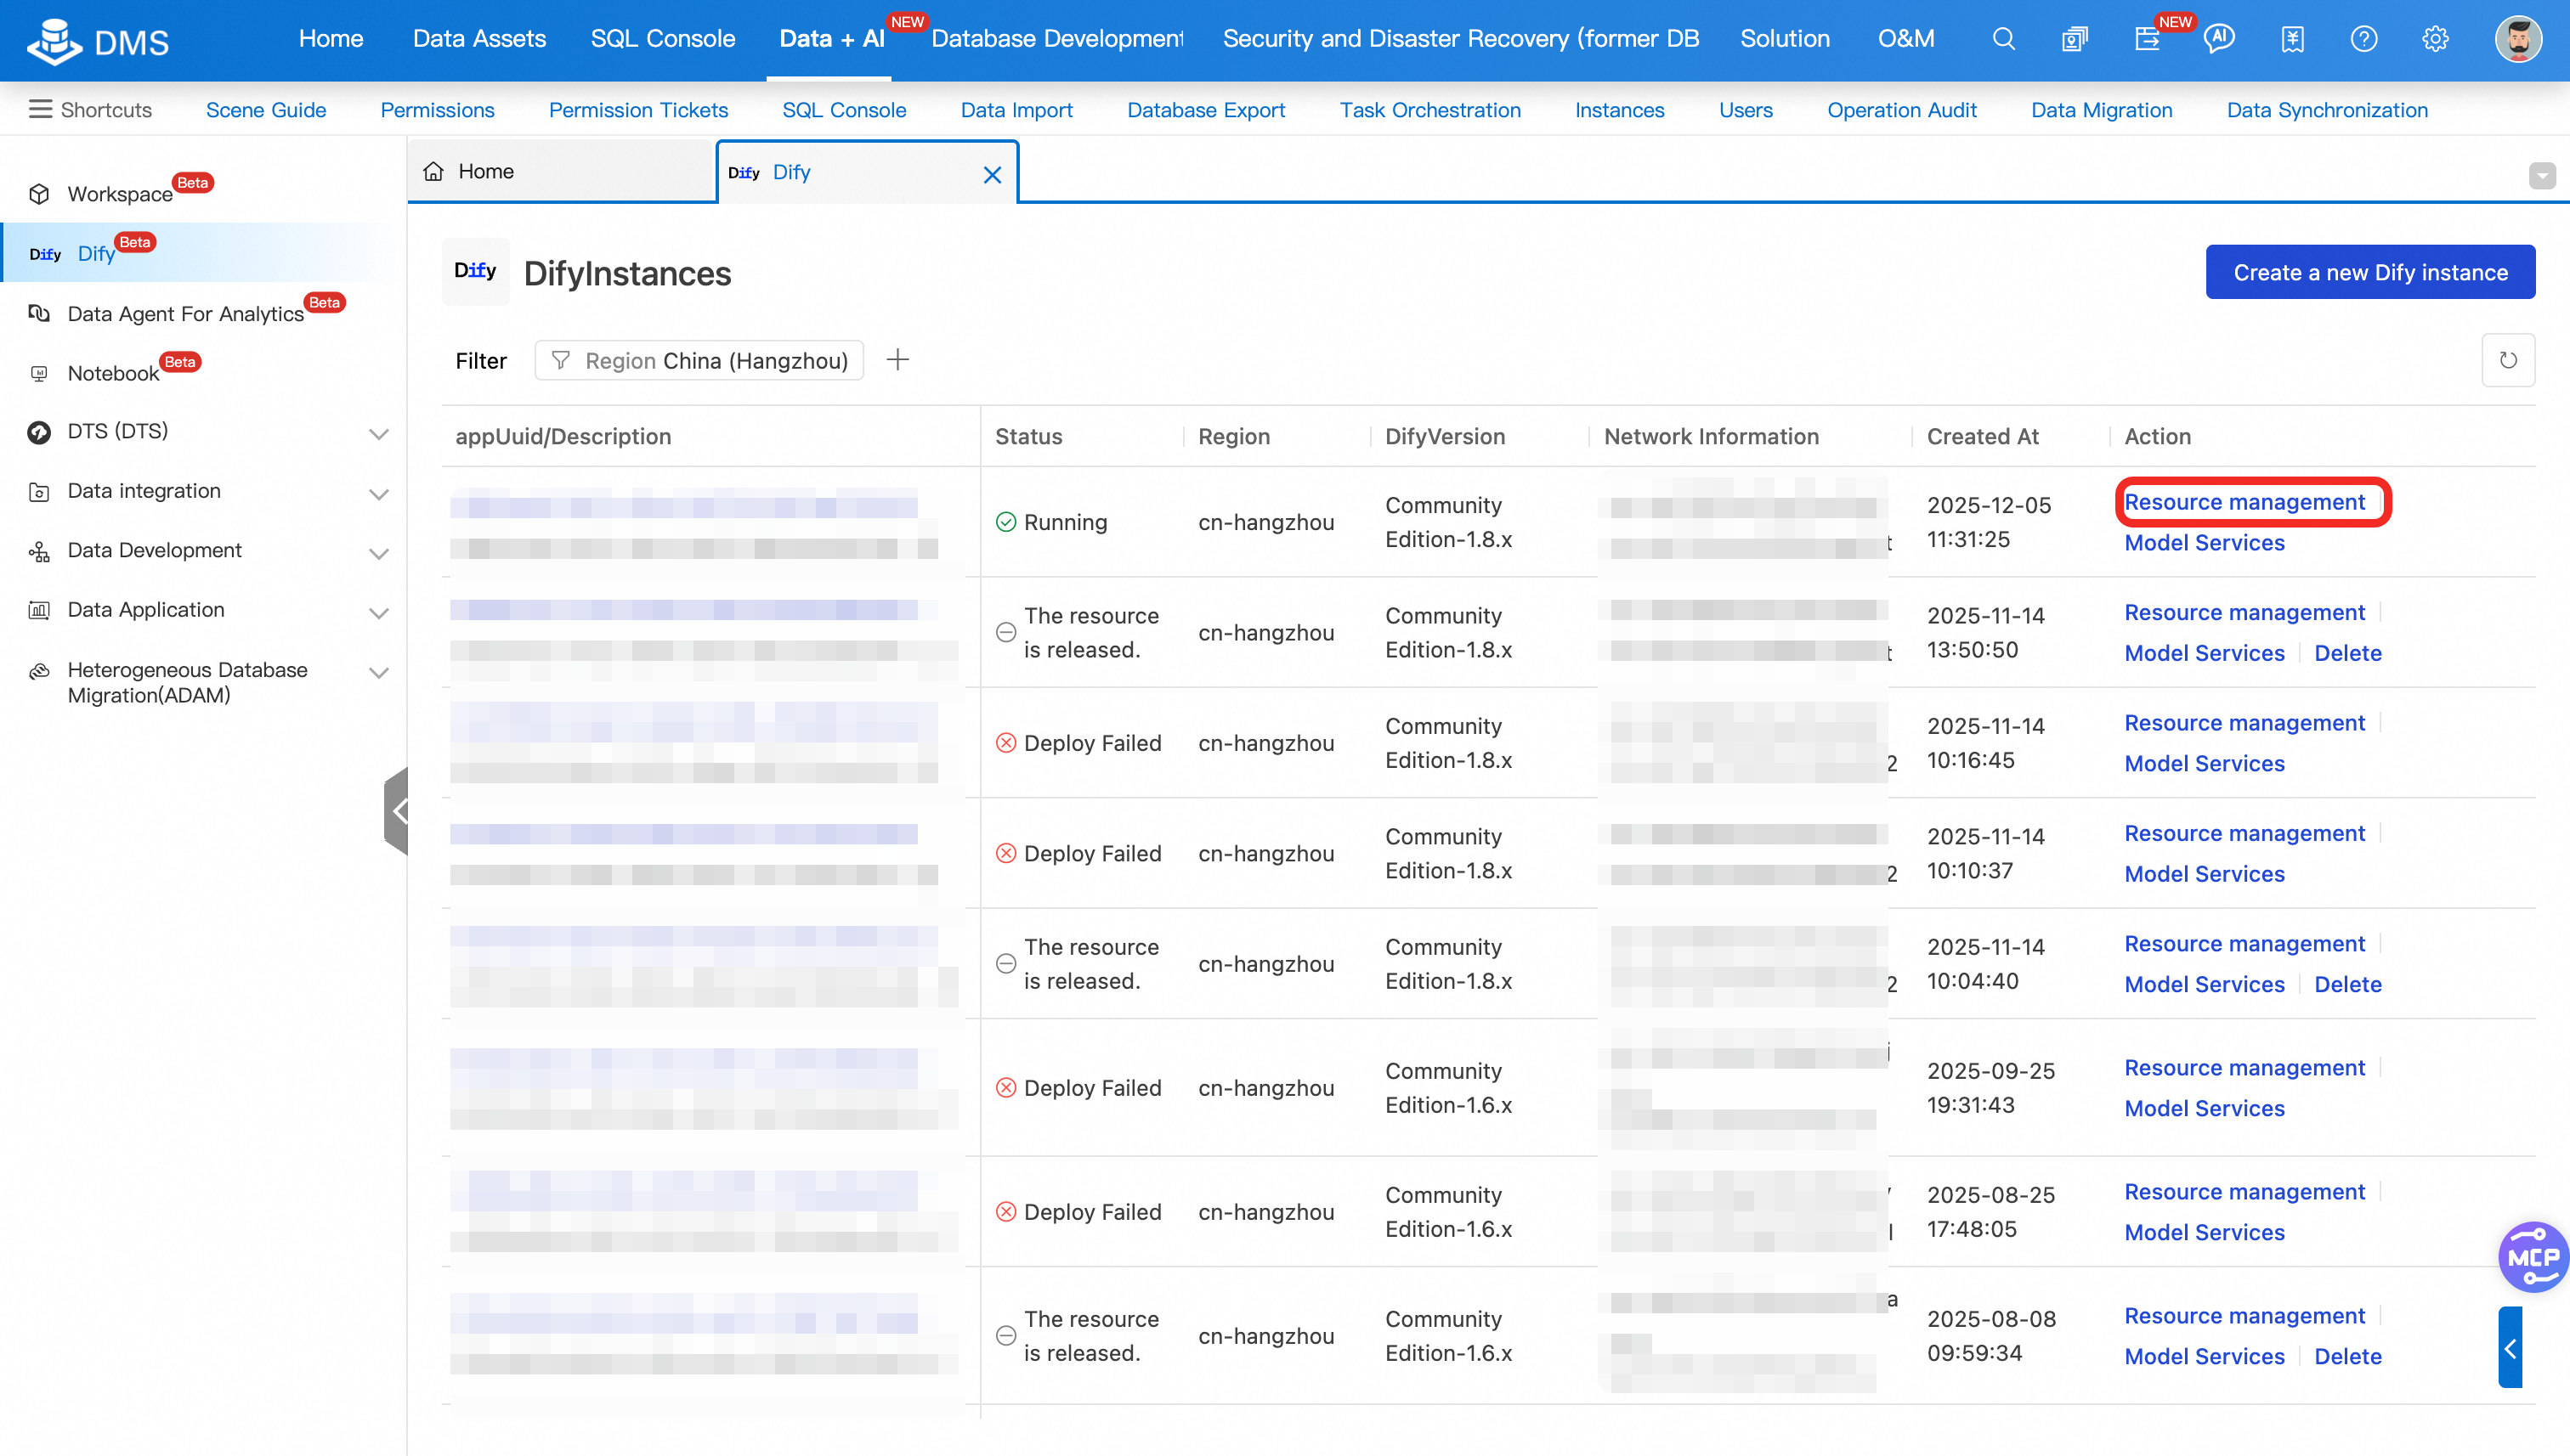Screen dimensions: 2570x1456
Task: Open Task Orchestration shortcut
Action: 1429,110
